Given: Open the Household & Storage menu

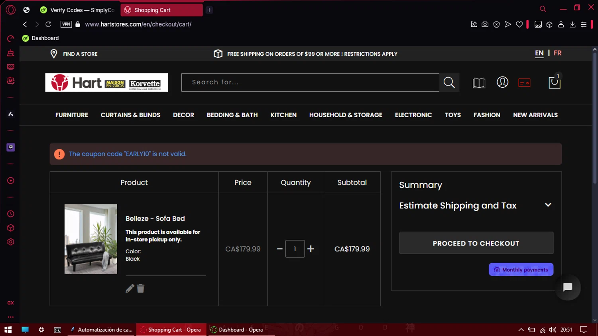Looking at the screenshot, I should coord(346,115).
